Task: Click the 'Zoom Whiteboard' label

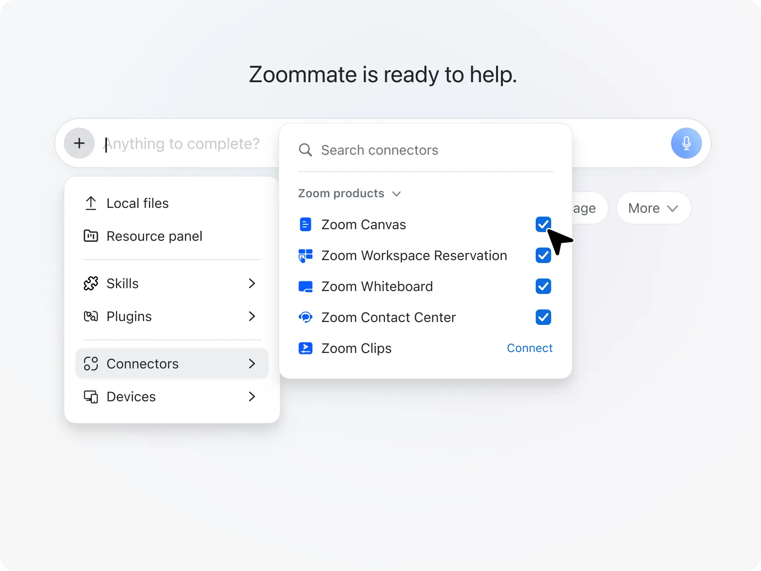Action: (377, 286)
